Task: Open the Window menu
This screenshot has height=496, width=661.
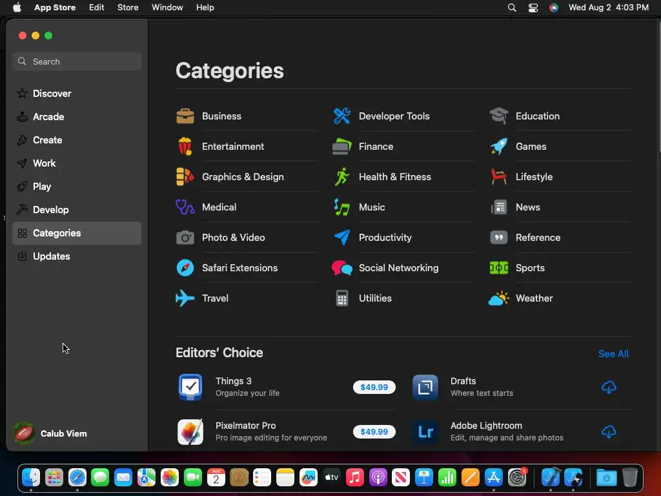Action: [167, 7]
